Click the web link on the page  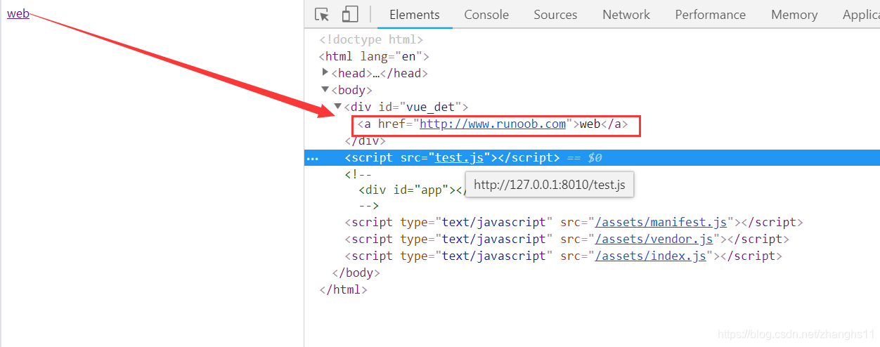point(18,13)
